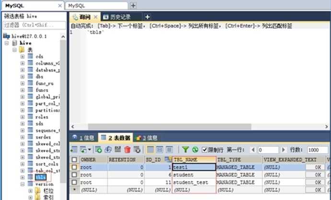
Task: Expand the 栏位 columns folder
Action: point(30,191)
